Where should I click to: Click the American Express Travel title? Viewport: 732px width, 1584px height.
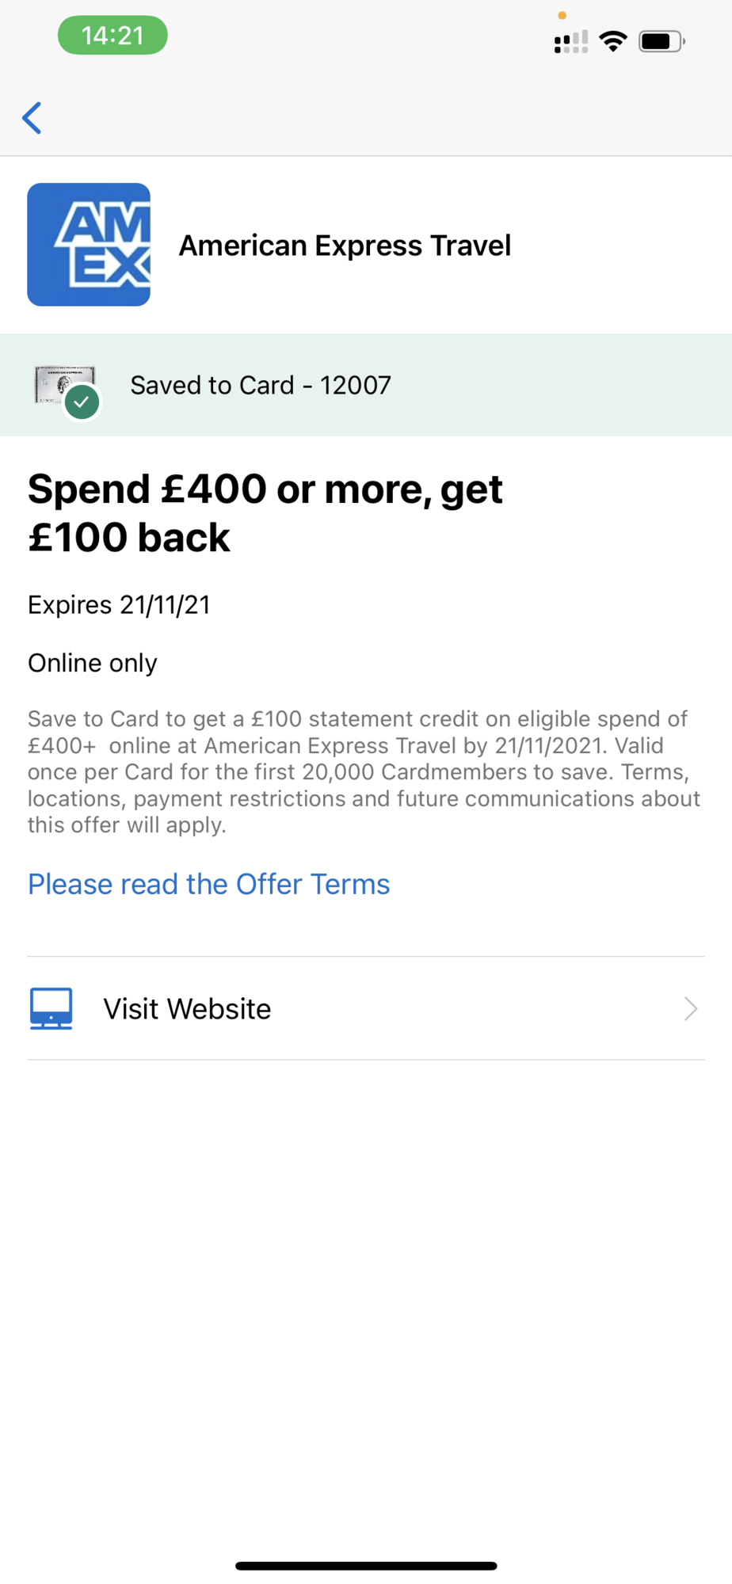click(x=345, y=246)
